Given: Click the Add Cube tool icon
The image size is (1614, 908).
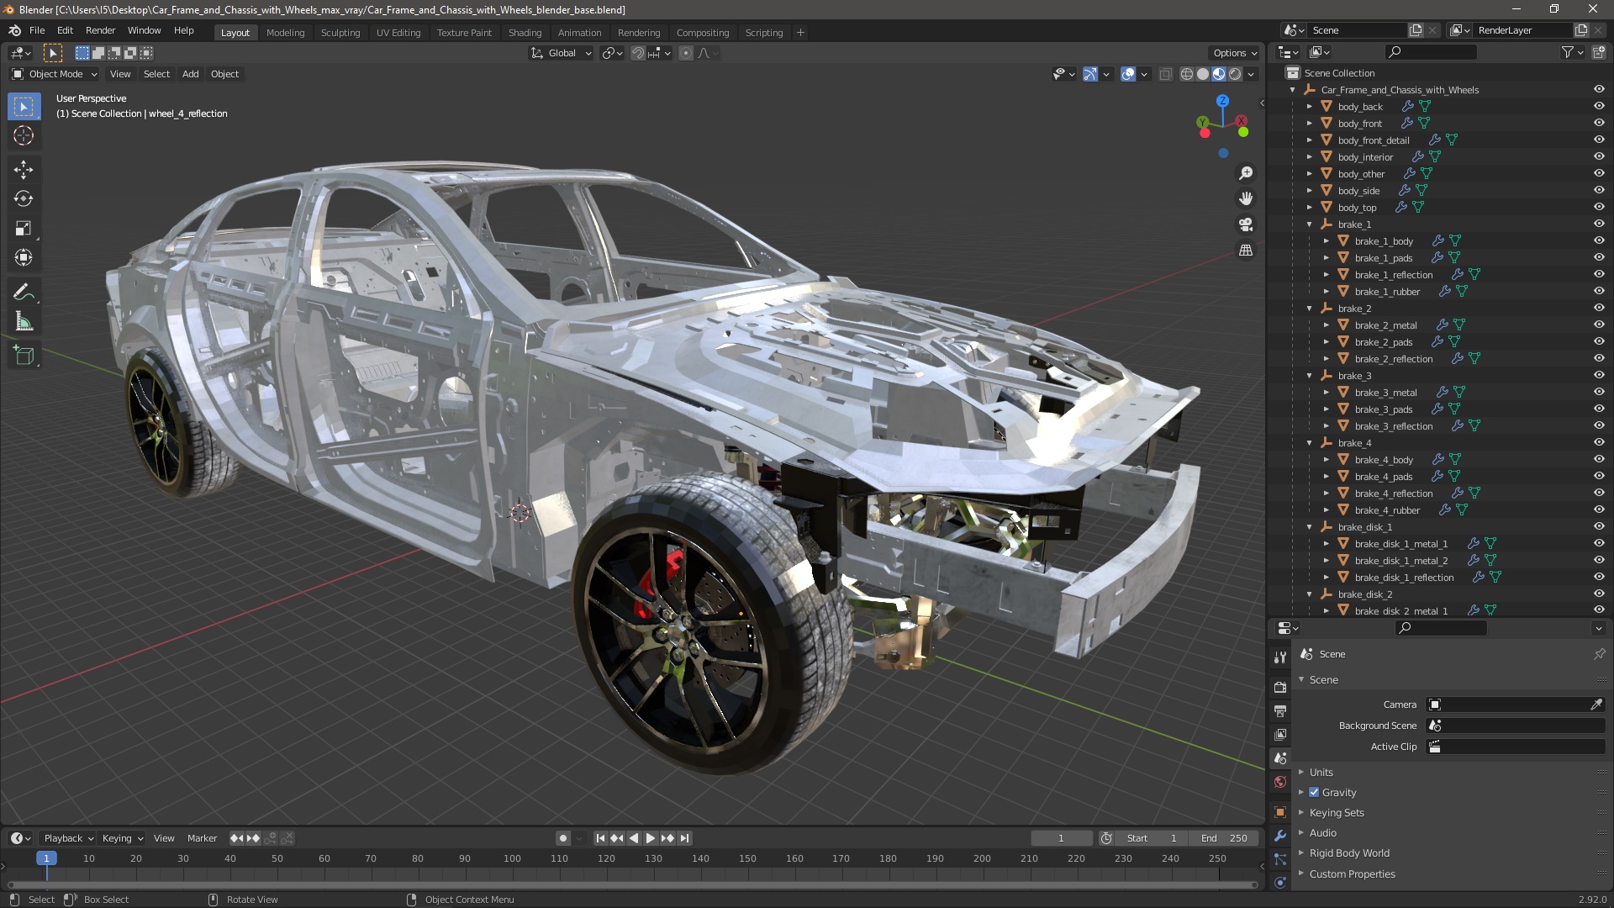Looking at the screenshot, I should (x=24, y=355).
